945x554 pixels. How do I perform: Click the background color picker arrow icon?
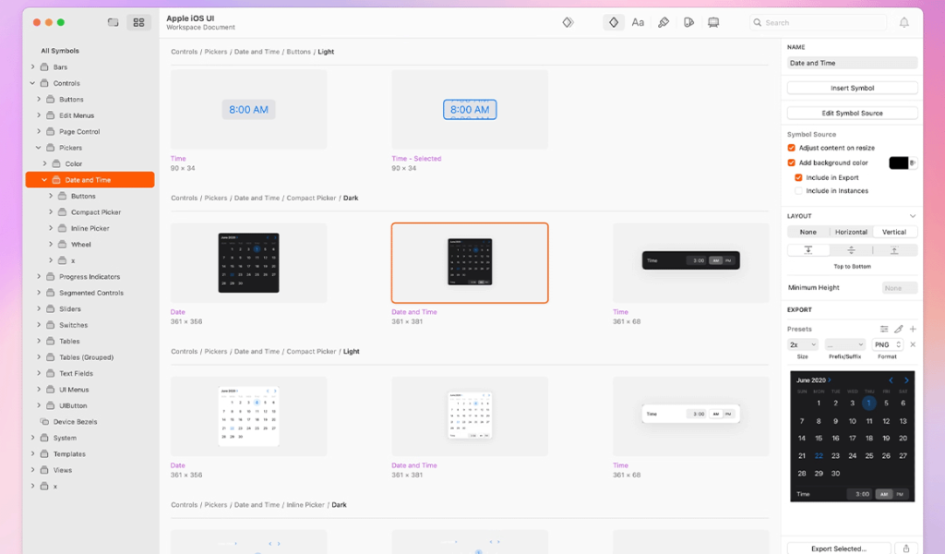tap(913, 163)
